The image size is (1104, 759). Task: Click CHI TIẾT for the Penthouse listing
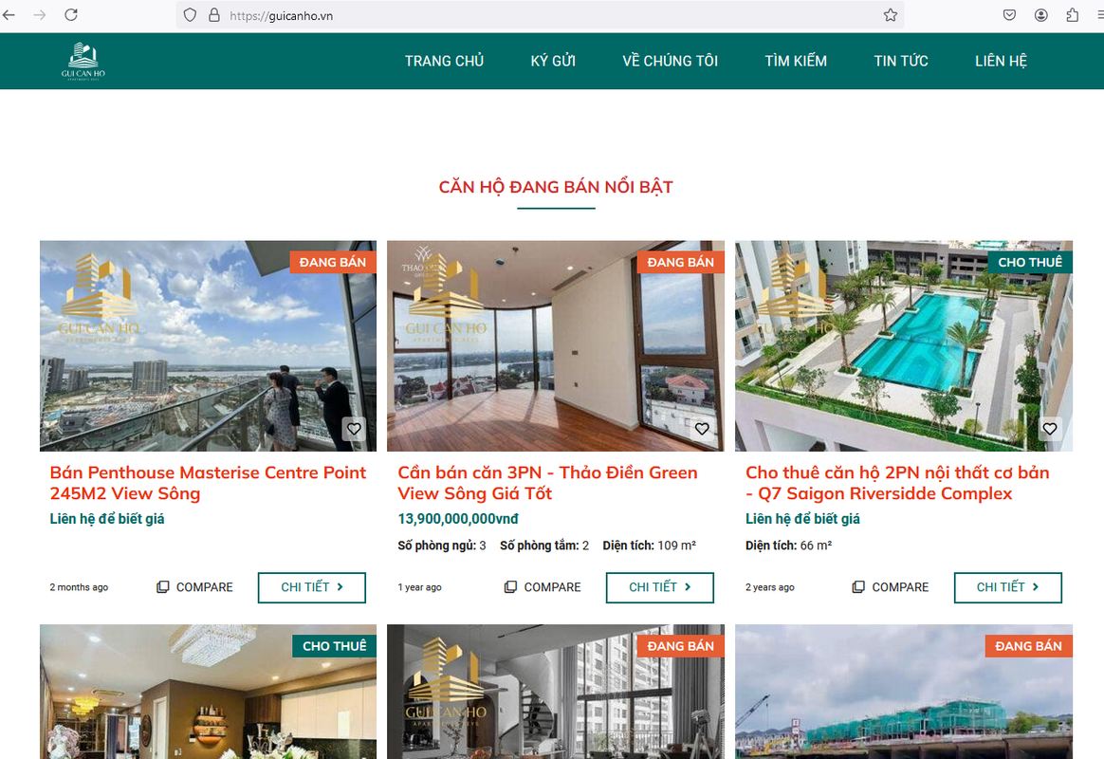tap(312, 587)
